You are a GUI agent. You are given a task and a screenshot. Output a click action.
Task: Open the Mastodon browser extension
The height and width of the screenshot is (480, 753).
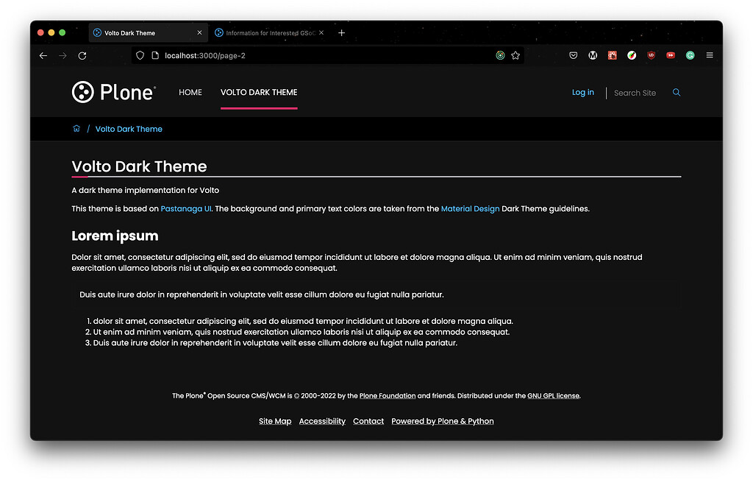click(x=593, y=54)
